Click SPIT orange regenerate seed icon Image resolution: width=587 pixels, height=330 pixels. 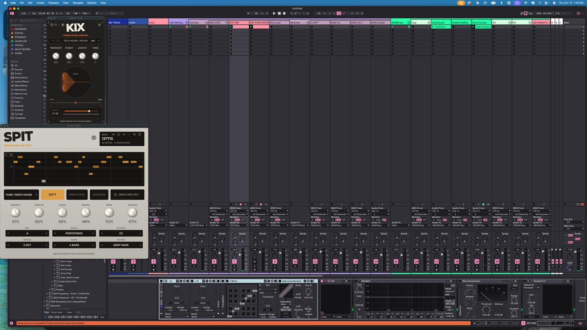(x=119, y=134)
